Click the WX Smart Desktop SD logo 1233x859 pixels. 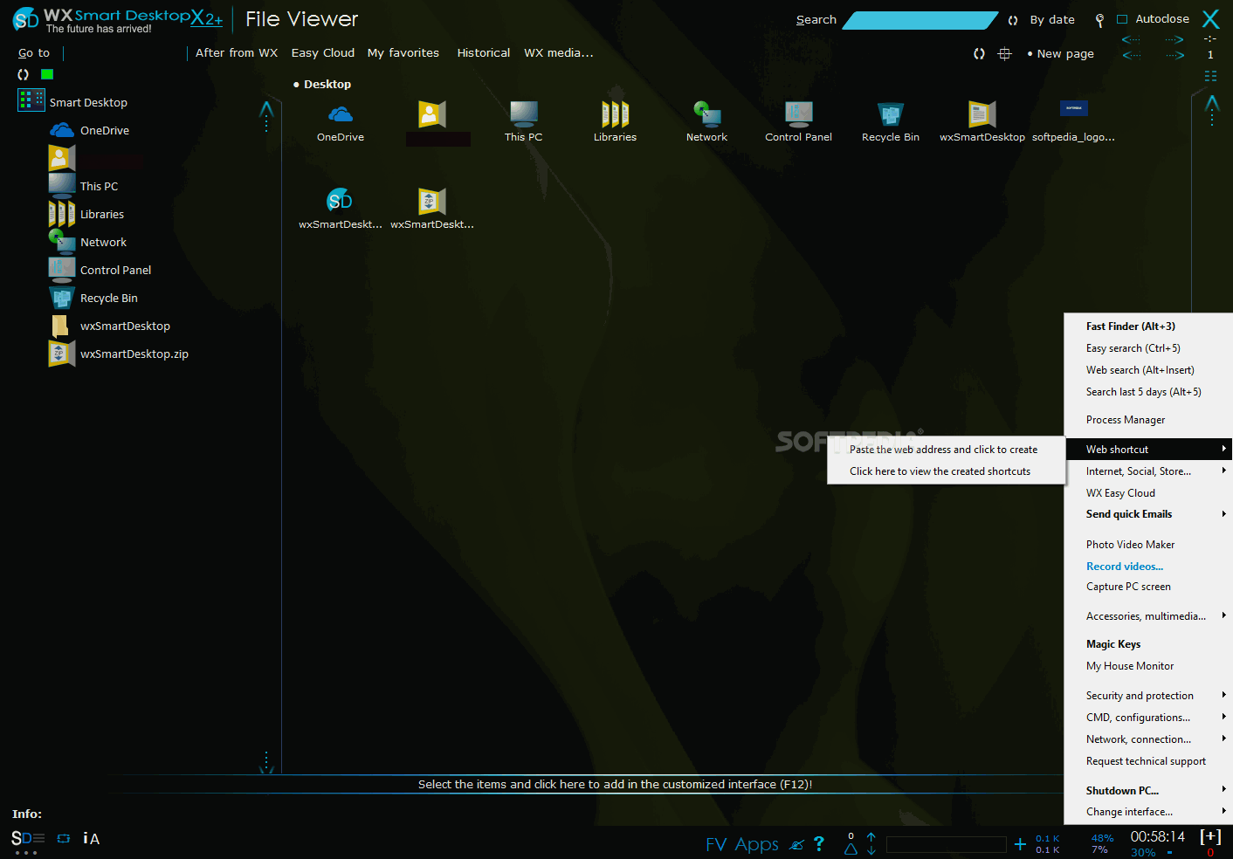pyautogui.click(x=26, y=19)
